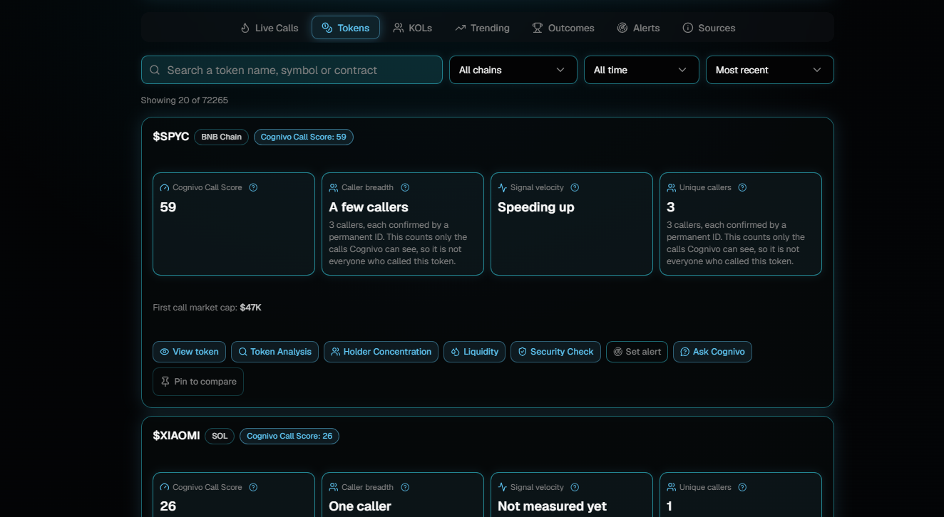Click help icon beside $SPYC Signal velocity

pos(575,187)
